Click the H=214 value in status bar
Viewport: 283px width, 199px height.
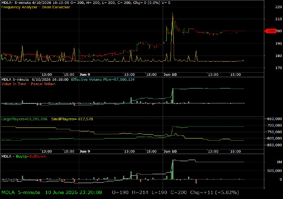coord(140,193)
